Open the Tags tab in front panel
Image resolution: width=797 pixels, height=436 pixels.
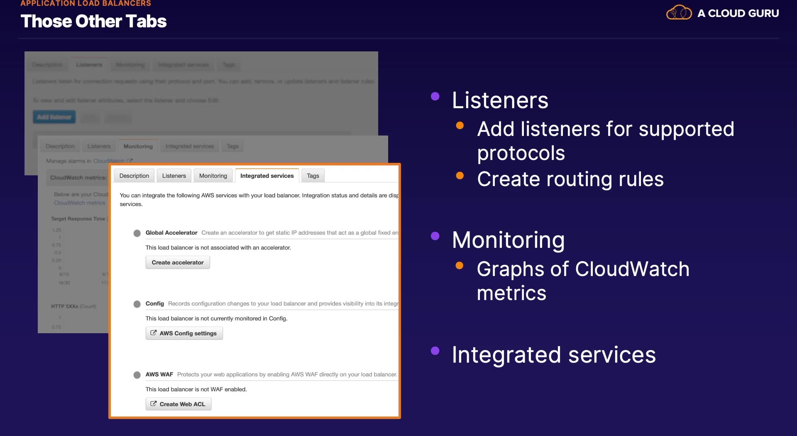(313, 176)
